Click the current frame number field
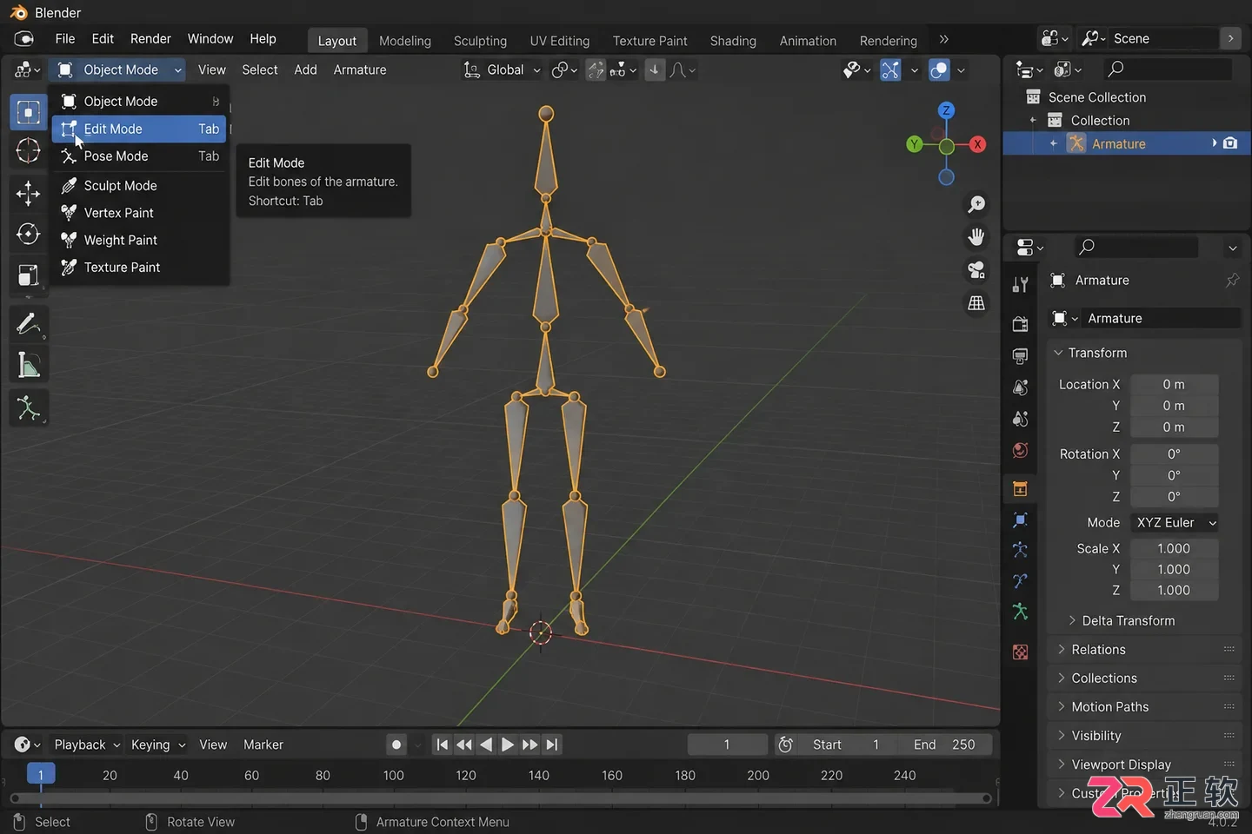 (x=727, y=745)
